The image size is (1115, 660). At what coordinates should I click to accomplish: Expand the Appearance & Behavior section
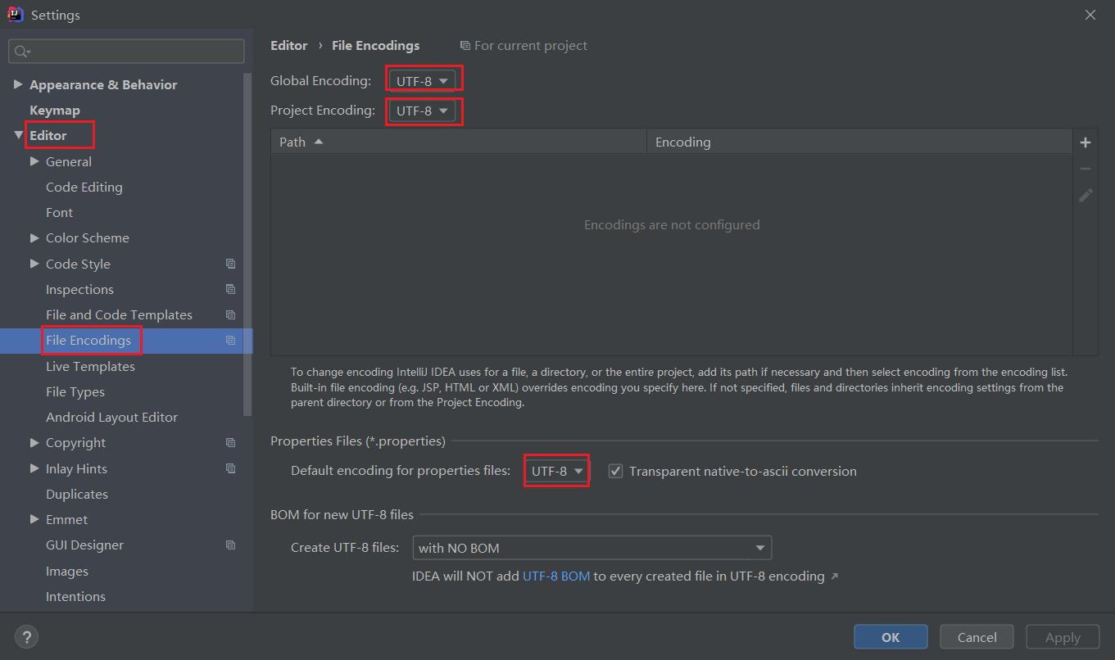(18, 84)
